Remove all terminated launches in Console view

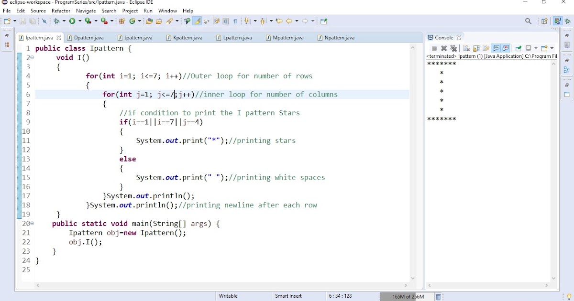(453, 48)
